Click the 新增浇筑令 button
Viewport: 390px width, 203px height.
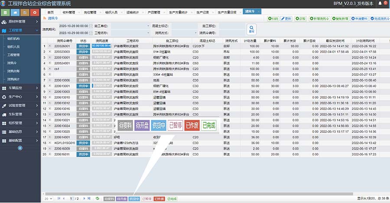tap(318, 19)
